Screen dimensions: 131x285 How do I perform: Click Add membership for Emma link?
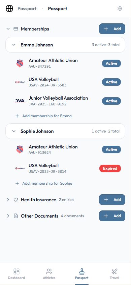[x=43, y=116]
